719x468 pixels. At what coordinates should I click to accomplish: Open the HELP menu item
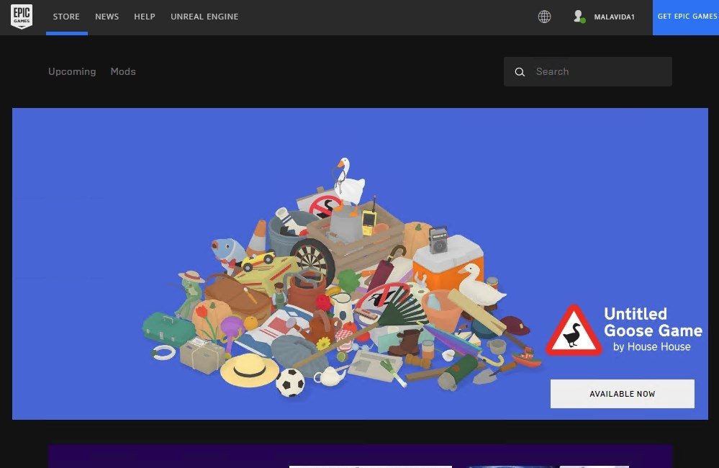pos(145,17)
